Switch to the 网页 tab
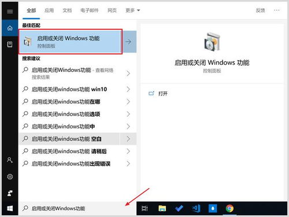 112,10
